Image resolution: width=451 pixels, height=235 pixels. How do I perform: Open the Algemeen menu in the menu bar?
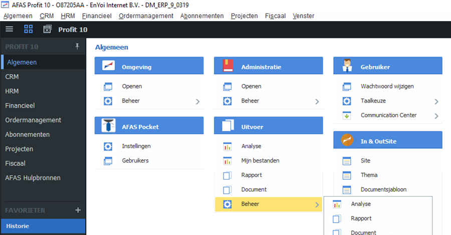(18, 16)
